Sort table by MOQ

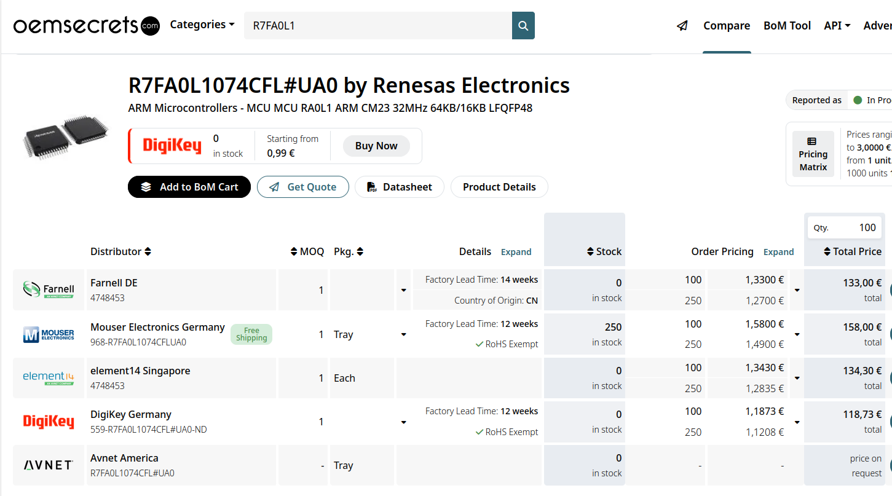tap(307, 251)
